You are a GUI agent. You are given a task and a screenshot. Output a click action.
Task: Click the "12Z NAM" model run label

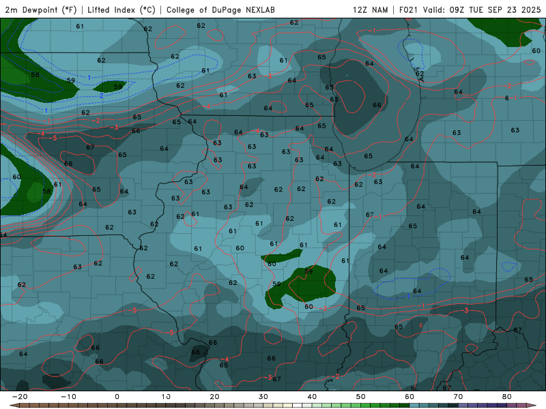pos(371,10)
